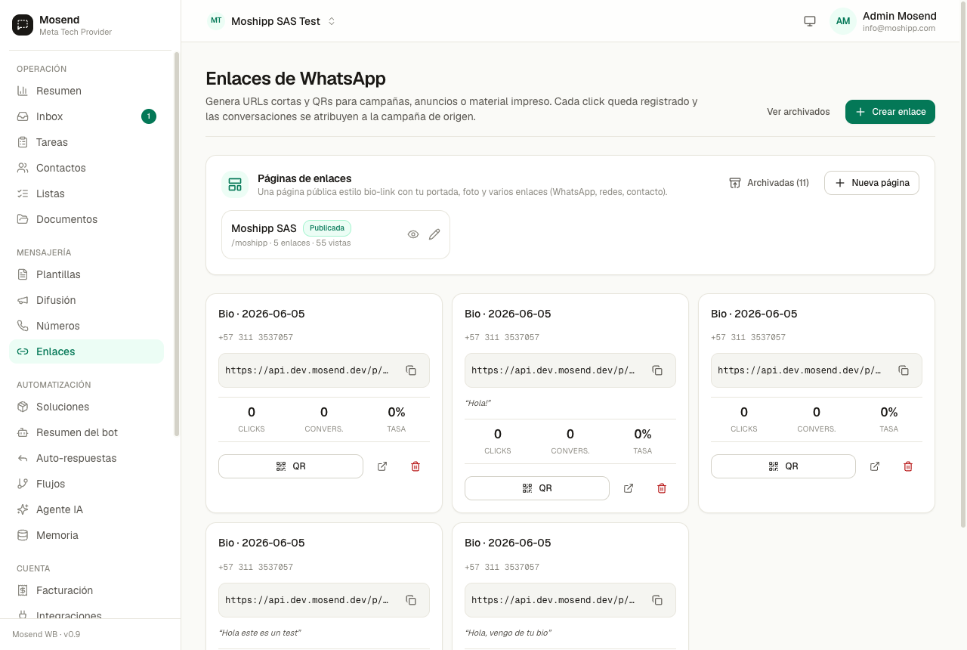Go to Auto-respuestas

(86, 458)
